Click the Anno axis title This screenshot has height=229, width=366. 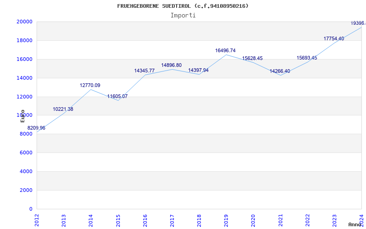(355, 224)
